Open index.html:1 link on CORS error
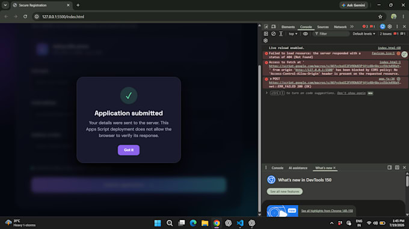Screen dimensions: 409x229 tap(390, 62)
